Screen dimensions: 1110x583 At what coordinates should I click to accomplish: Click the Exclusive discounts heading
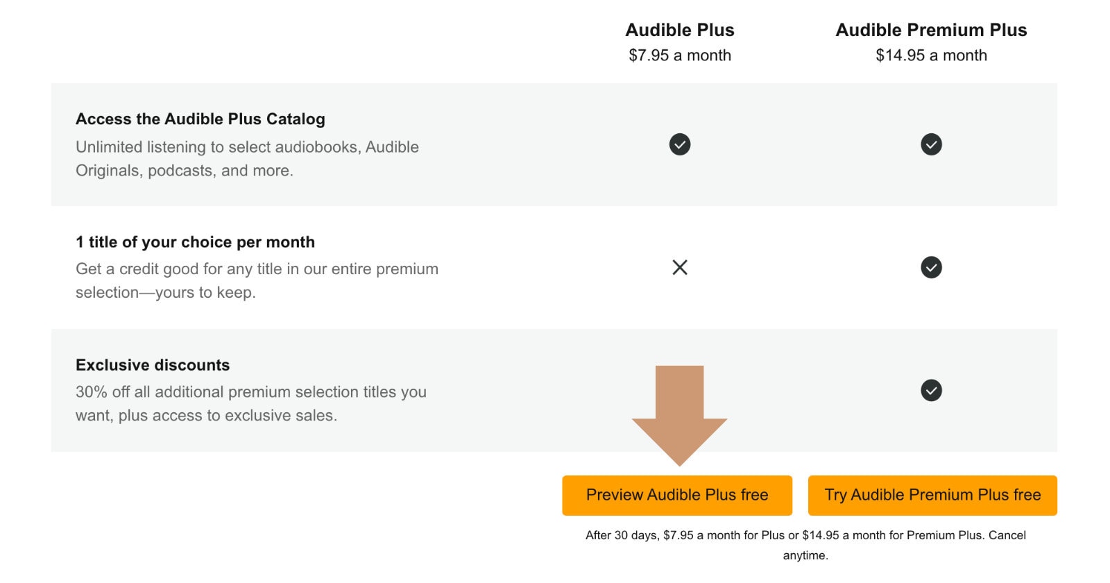[x=152, y=365]
